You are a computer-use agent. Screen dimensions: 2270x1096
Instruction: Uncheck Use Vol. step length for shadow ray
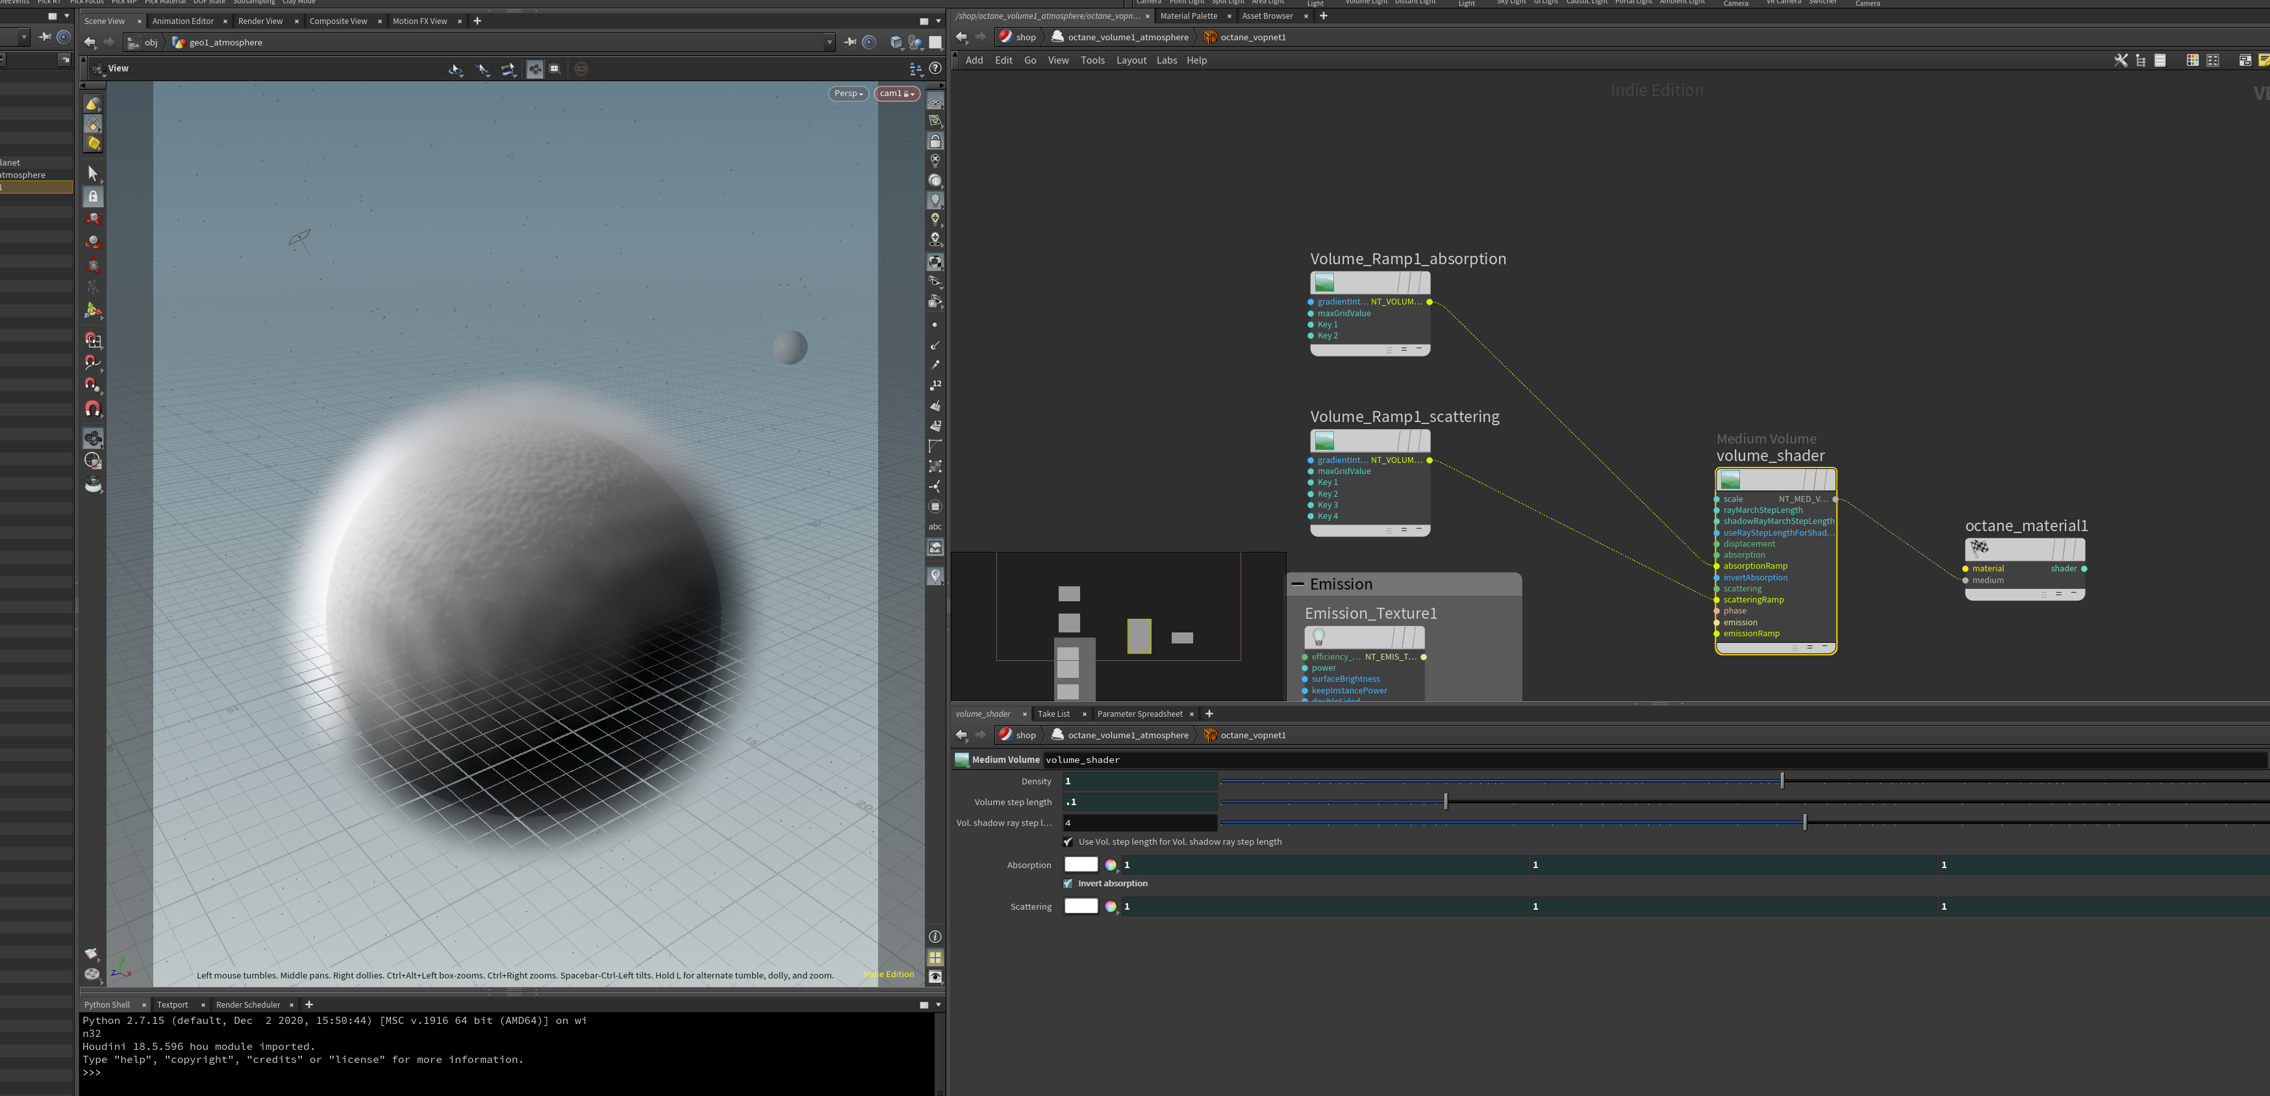pyautogui.click(x=1068, y=842)
